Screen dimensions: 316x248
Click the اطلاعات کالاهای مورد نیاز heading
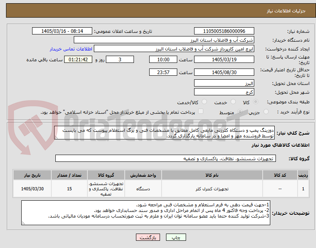(280, 145)
